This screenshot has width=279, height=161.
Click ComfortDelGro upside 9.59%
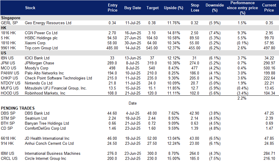point(174,128)
